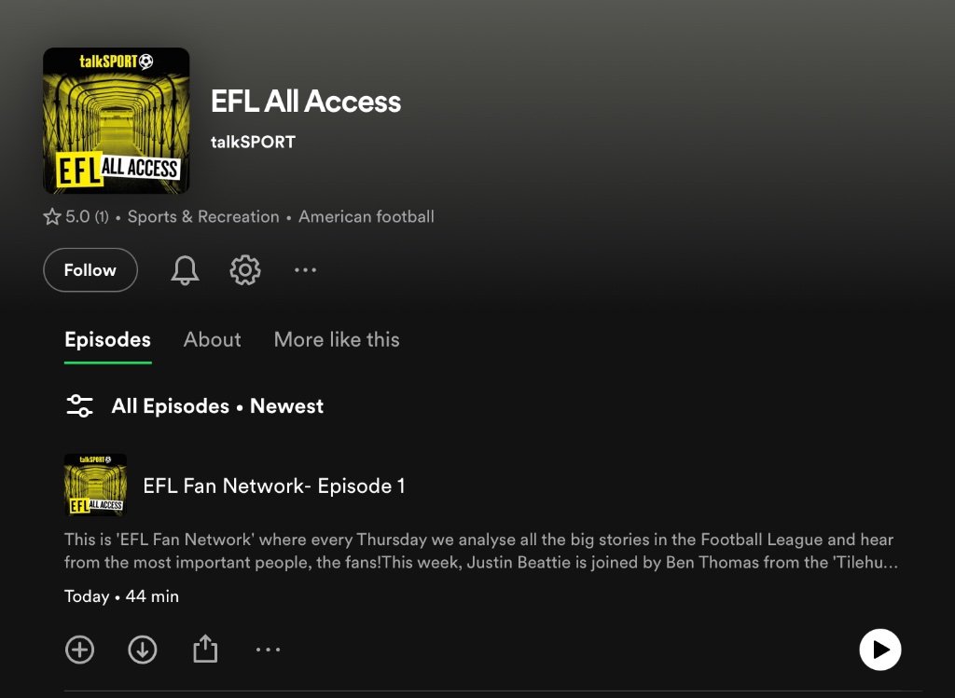Rate the show via star rating
This screenshot has height=698, width=955.
click(x=76, y=216)
